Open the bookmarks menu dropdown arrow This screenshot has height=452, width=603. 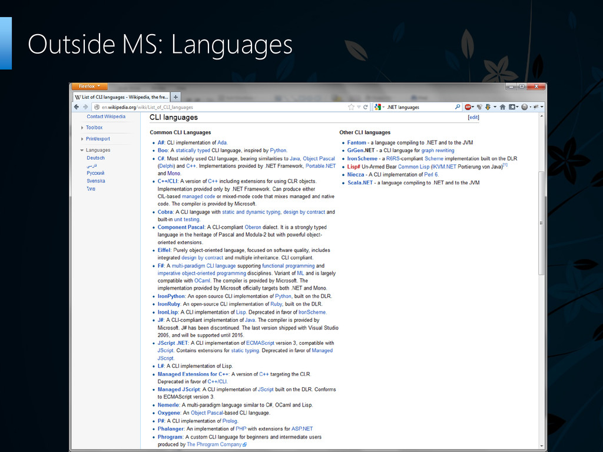pos(518,107)
